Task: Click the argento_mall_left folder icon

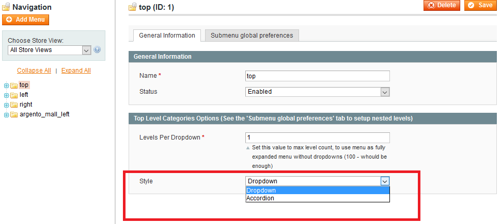Action: (14, 115)
